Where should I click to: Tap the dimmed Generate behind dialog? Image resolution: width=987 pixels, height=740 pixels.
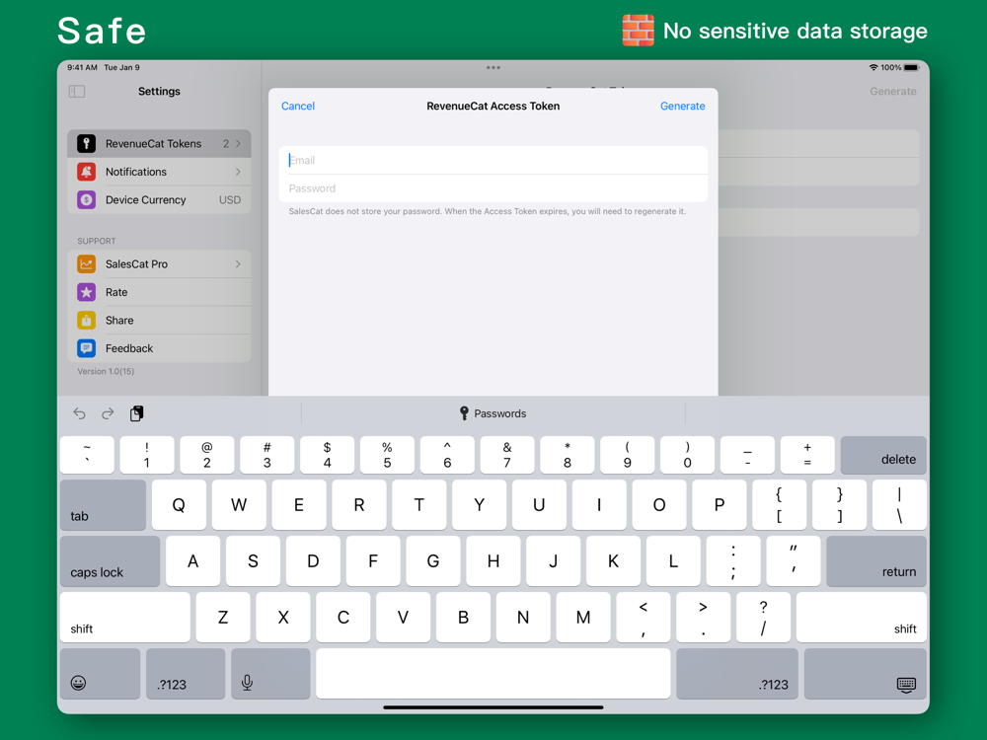(892, 91)
